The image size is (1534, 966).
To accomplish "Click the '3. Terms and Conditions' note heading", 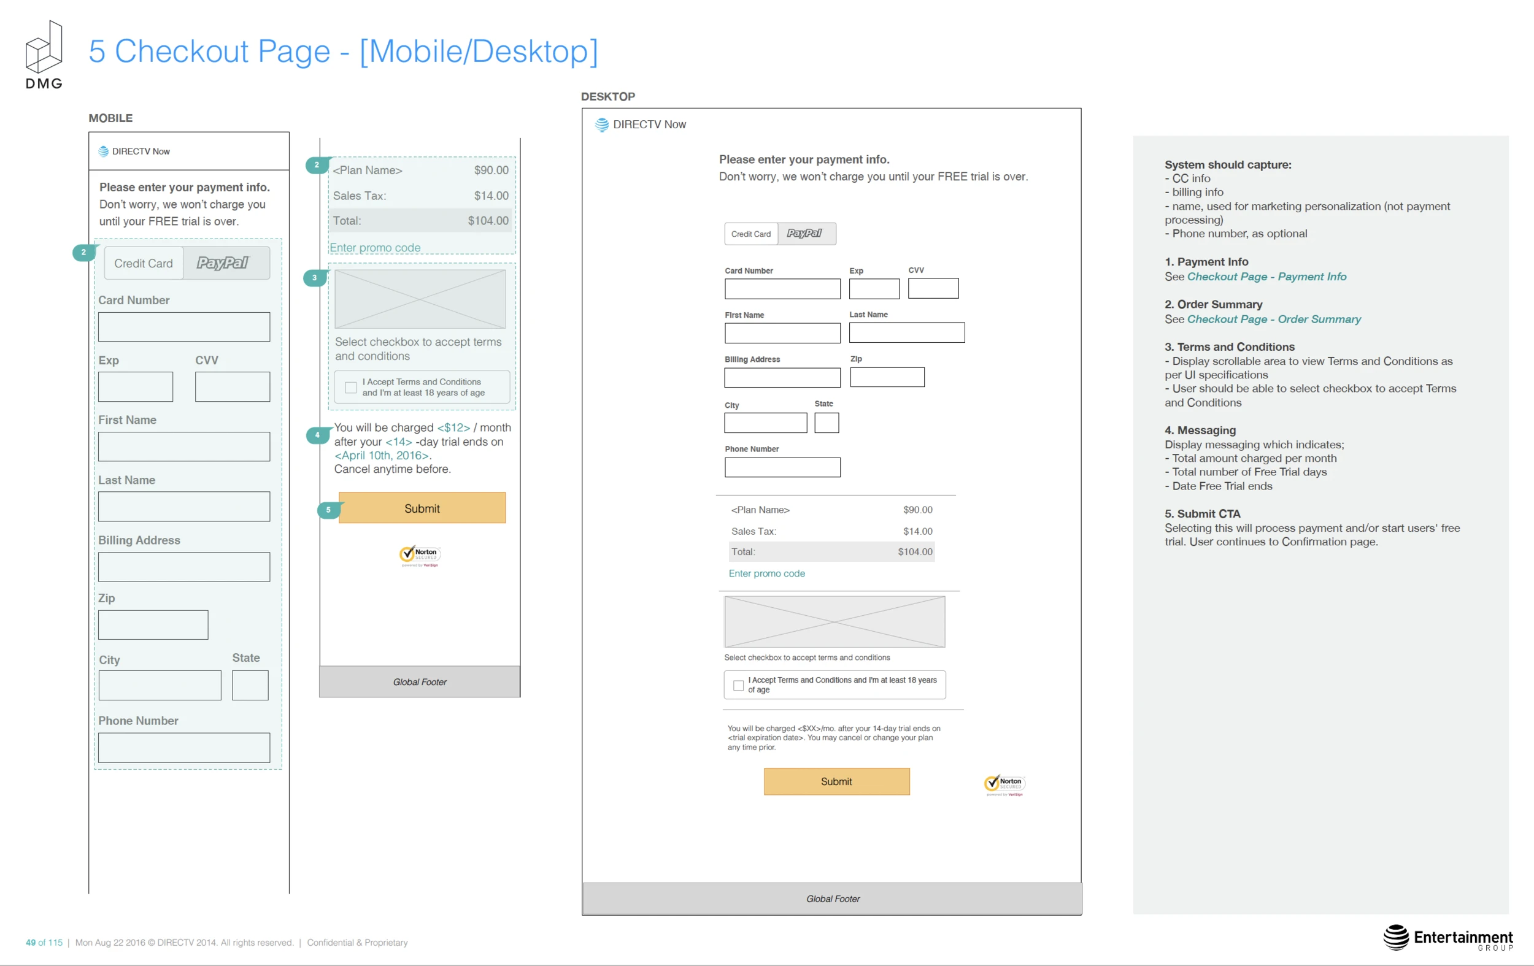I will [x=1230, y=348].
